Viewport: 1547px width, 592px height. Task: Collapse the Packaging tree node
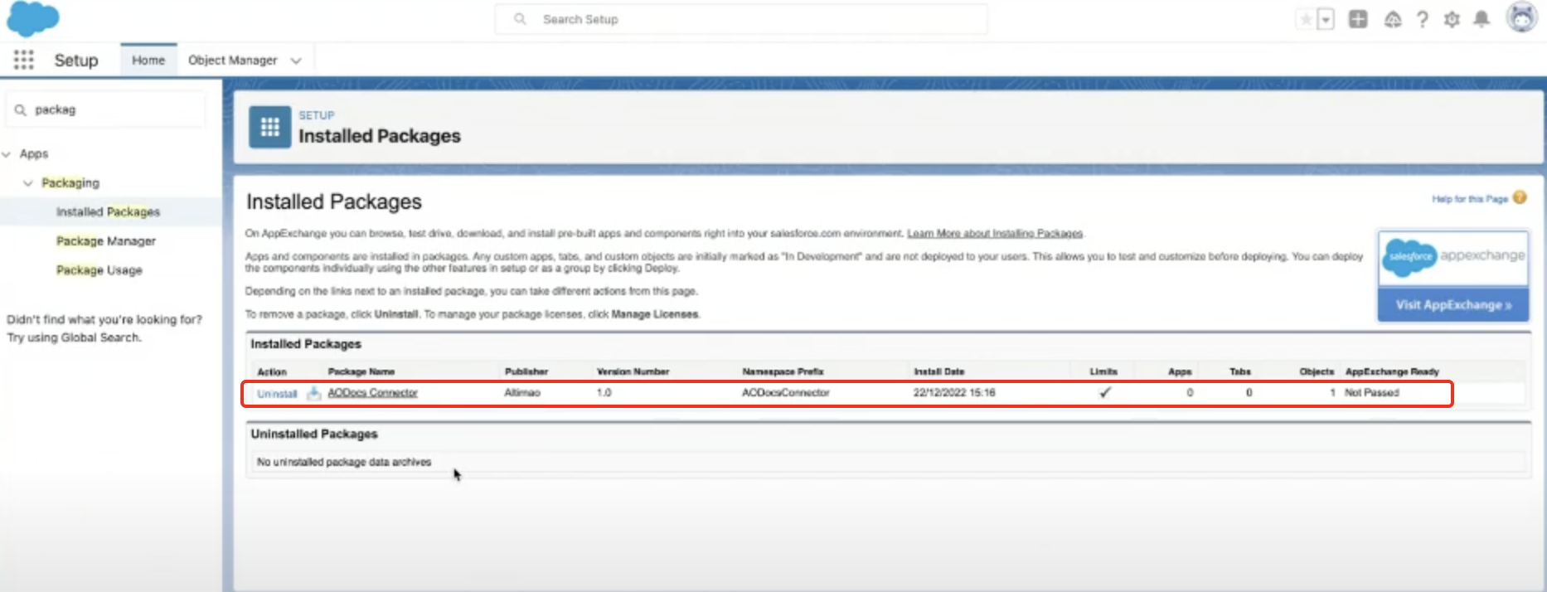28,183
